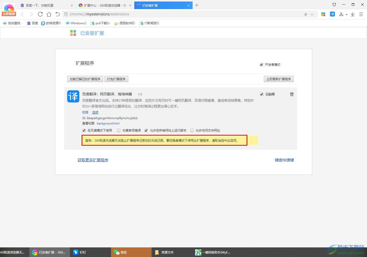Open the 百度 bookmark
Image resolution: width=367 pixels, height=257 pixels.
click(32, 23)
